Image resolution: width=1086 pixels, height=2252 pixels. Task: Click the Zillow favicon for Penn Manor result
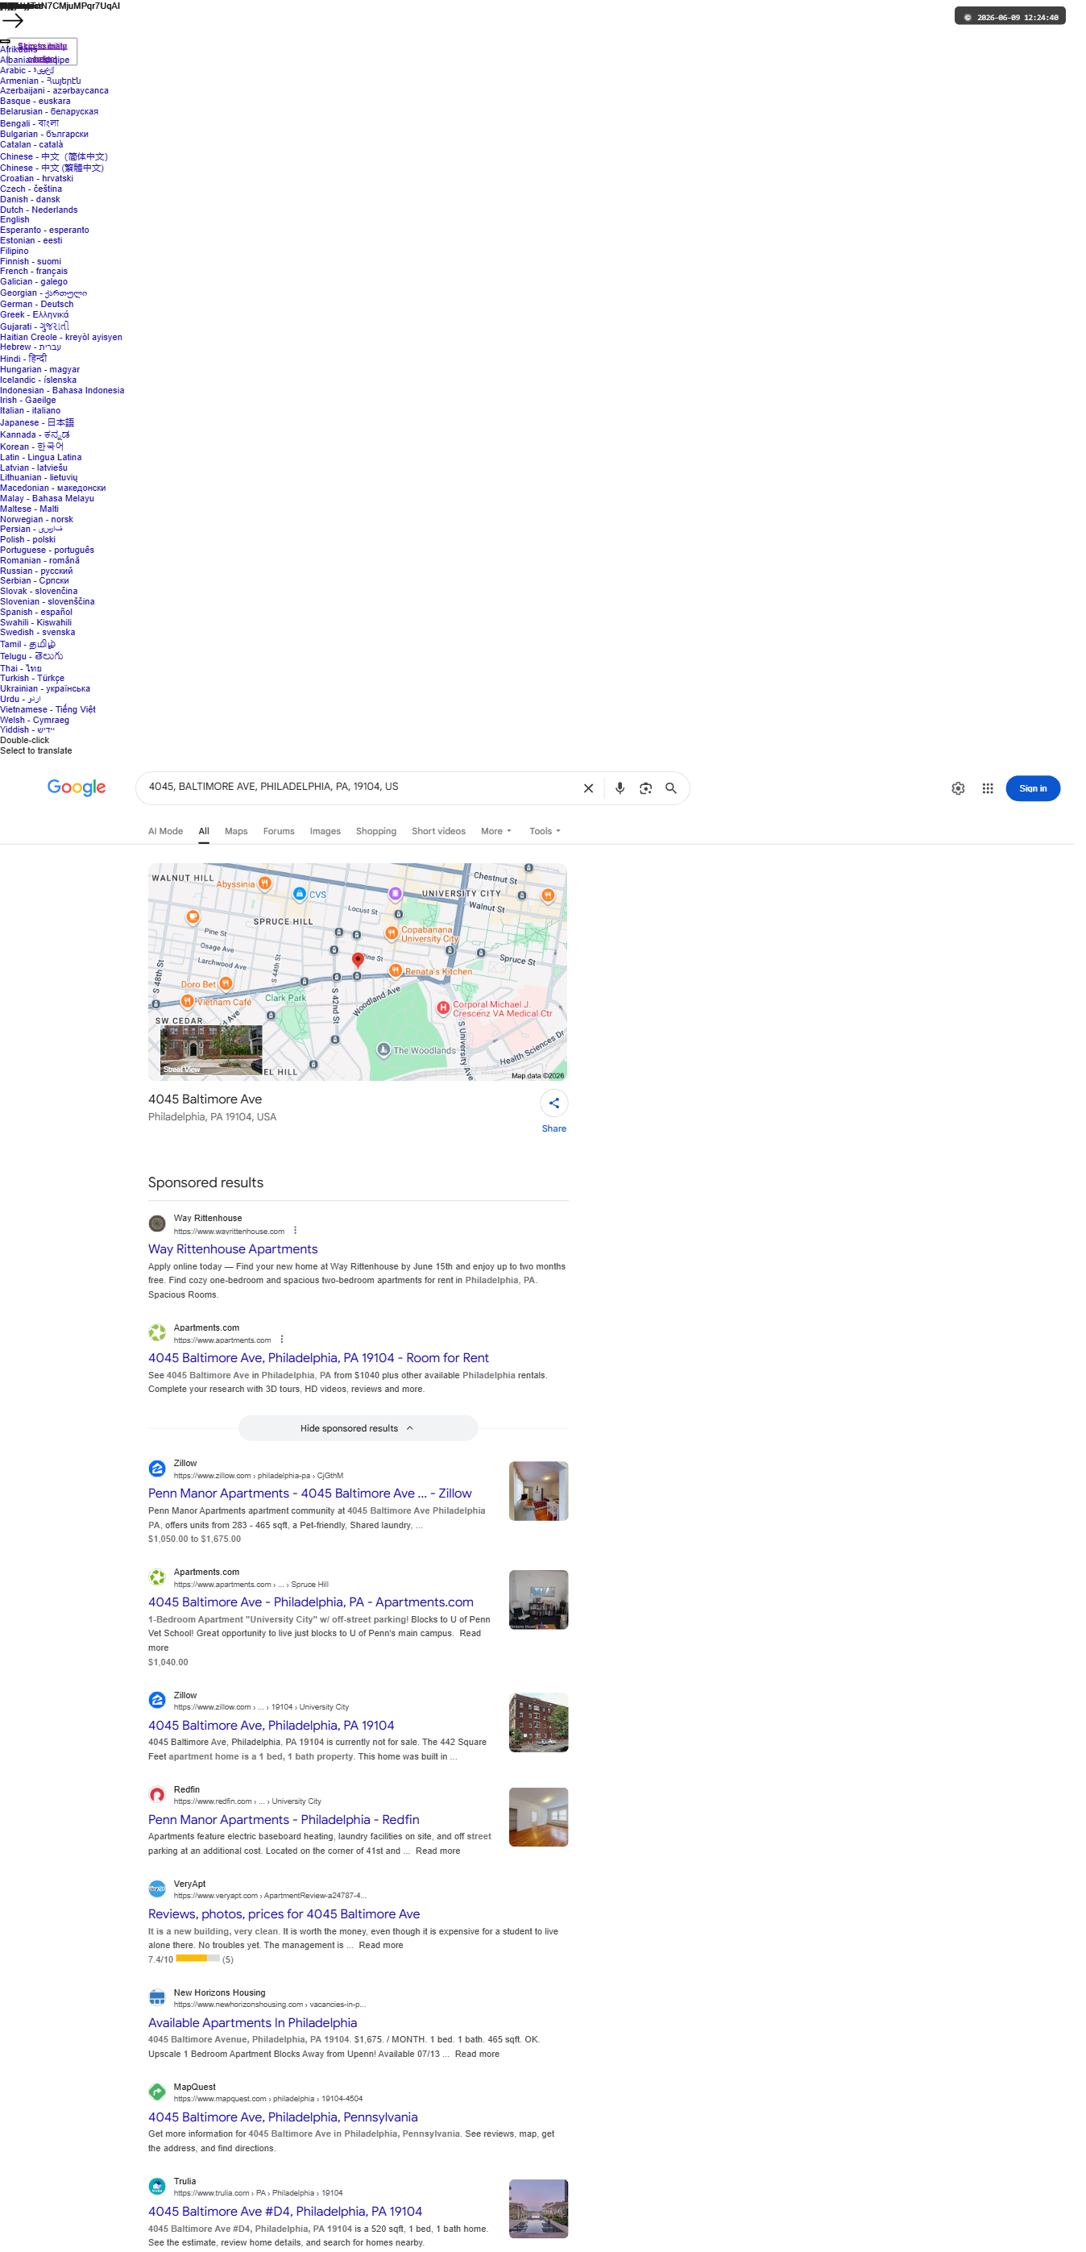157,1469
